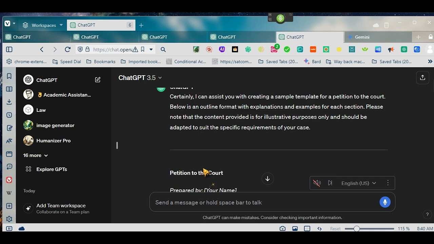Open the Bookmarks folder on the bookmarks bar
Image resolution: width=434 pixels, height=244 pixels.
coord(101,62)
